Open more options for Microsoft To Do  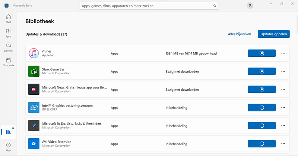283,126
